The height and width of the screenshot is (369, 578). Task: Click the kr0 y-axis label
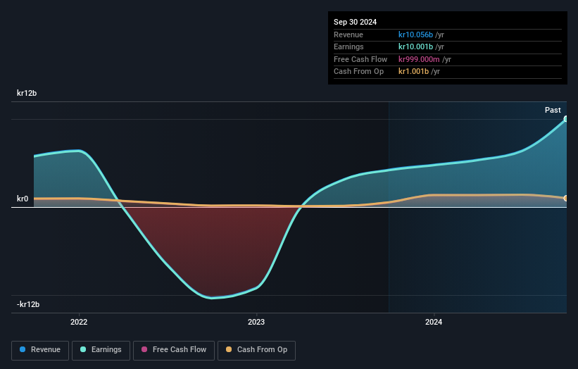(23, 199)
